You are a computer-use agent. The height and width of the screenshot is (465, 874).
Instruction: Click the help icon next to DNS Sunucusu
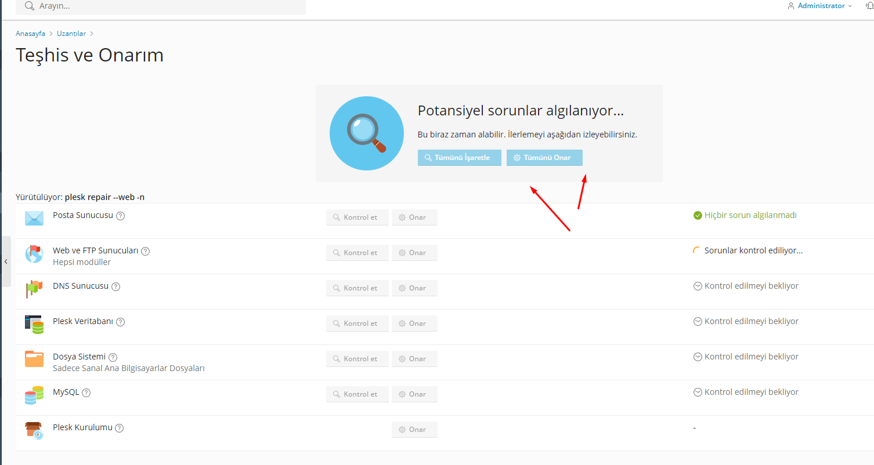pos(116,286)
